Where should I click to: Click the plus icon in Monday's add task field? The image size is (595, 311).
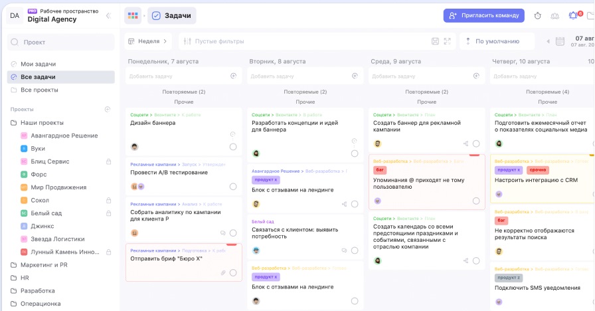pos(233,76)
